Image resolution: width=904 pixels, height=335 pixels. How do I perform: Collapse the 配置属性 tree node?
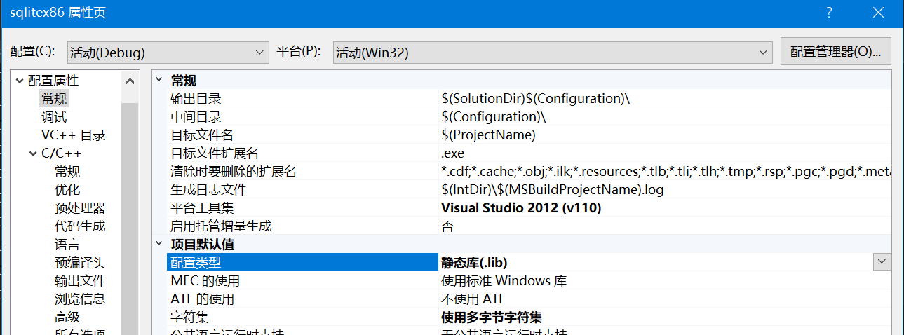[x=19, y=81]
